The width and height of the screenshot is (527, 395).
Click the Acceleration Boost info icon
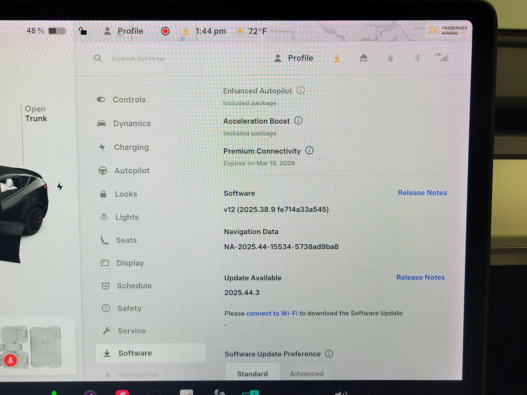[298, 120]
